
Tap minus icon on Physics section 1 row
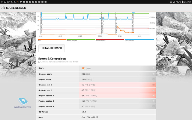[153, 96]
